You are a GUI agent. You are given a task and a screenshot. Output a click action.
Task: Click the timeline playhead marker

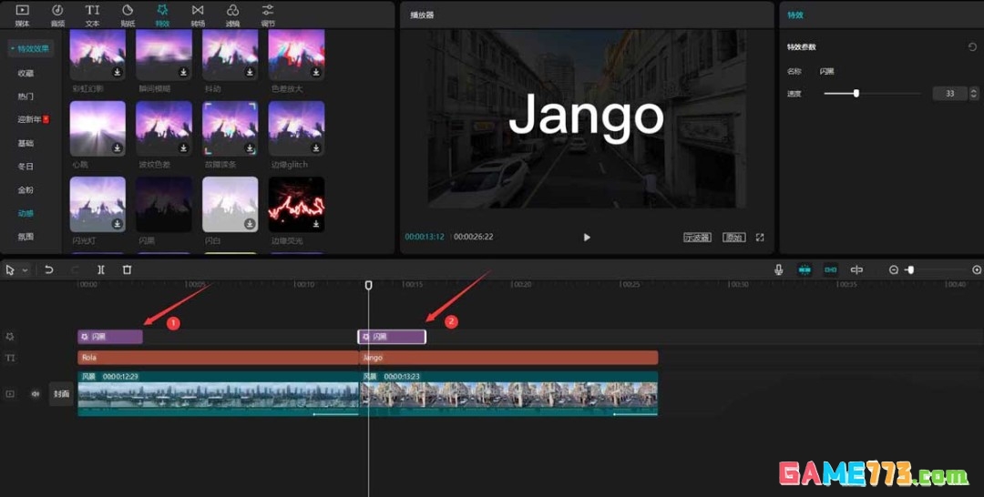point(369,285)
